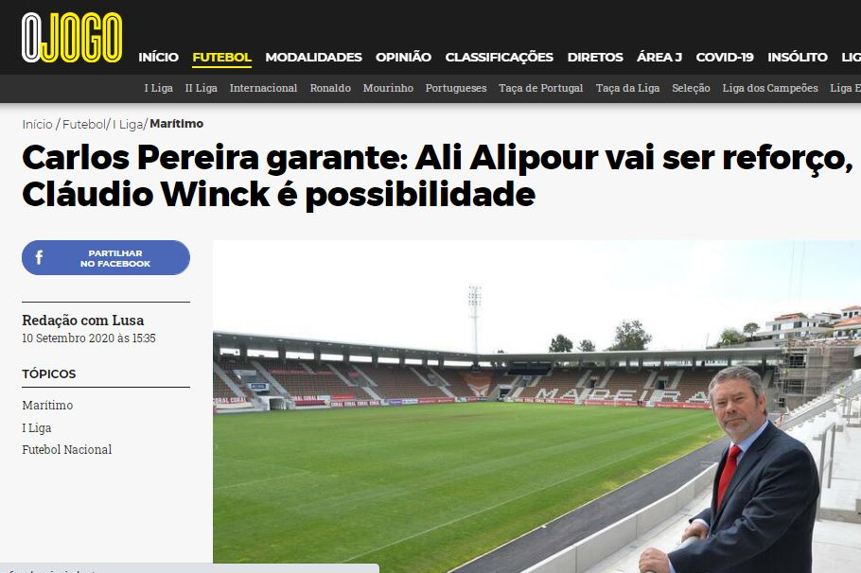Open DIRETOS in the navigation bar

tap(595, 57)
